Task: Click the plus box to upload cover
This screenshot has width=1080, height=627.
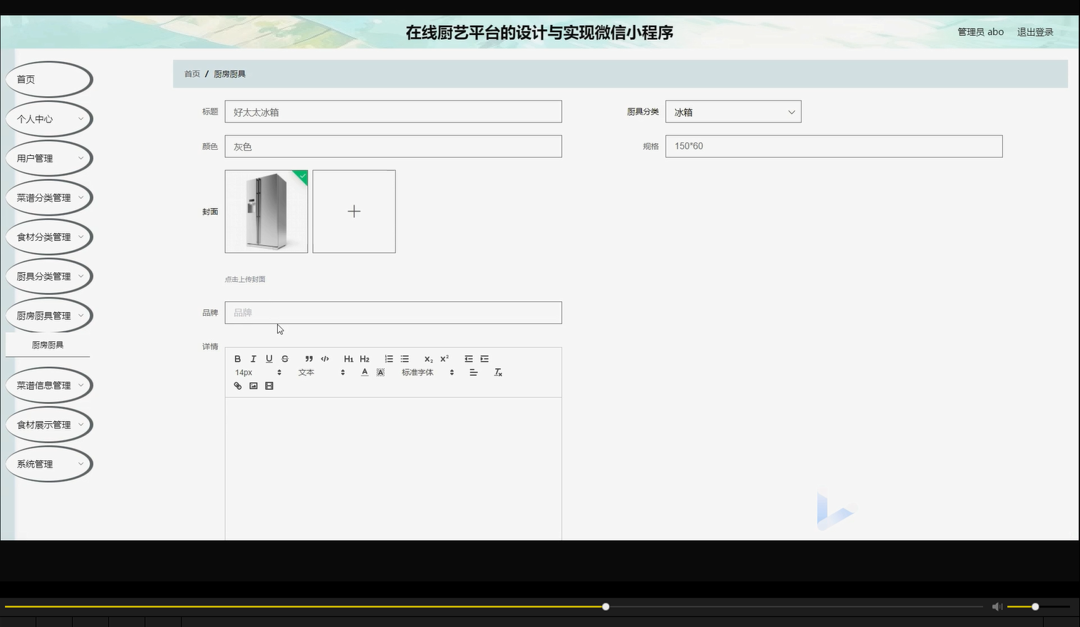Action: [354, 212]
